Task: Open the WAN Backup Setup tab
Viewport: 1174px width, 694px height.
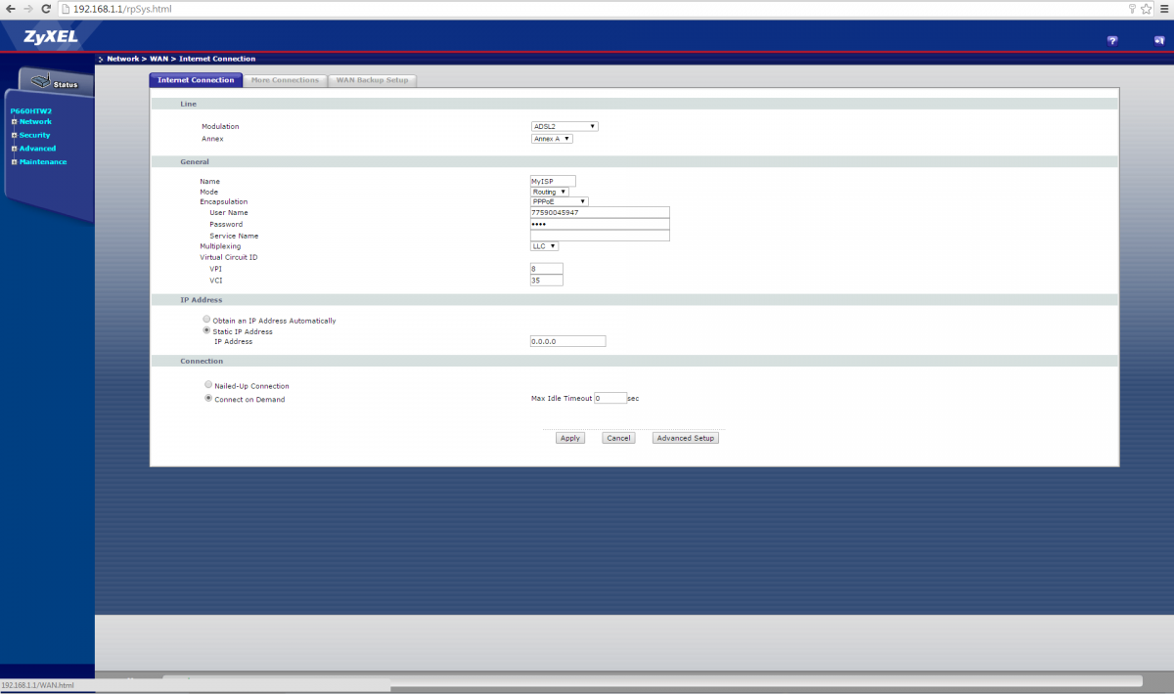Action: pyautogui.click(x=372, y=80)
